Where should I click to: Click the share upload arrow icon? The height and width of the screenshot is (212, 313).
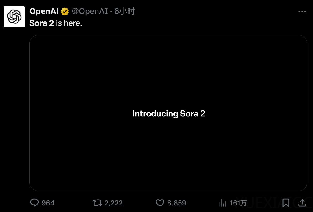(x=302, y=203)
